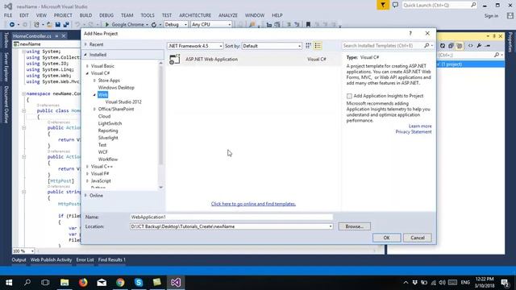
Task: Click the bookmark toolbar icon
Action: tap(308, 25)
